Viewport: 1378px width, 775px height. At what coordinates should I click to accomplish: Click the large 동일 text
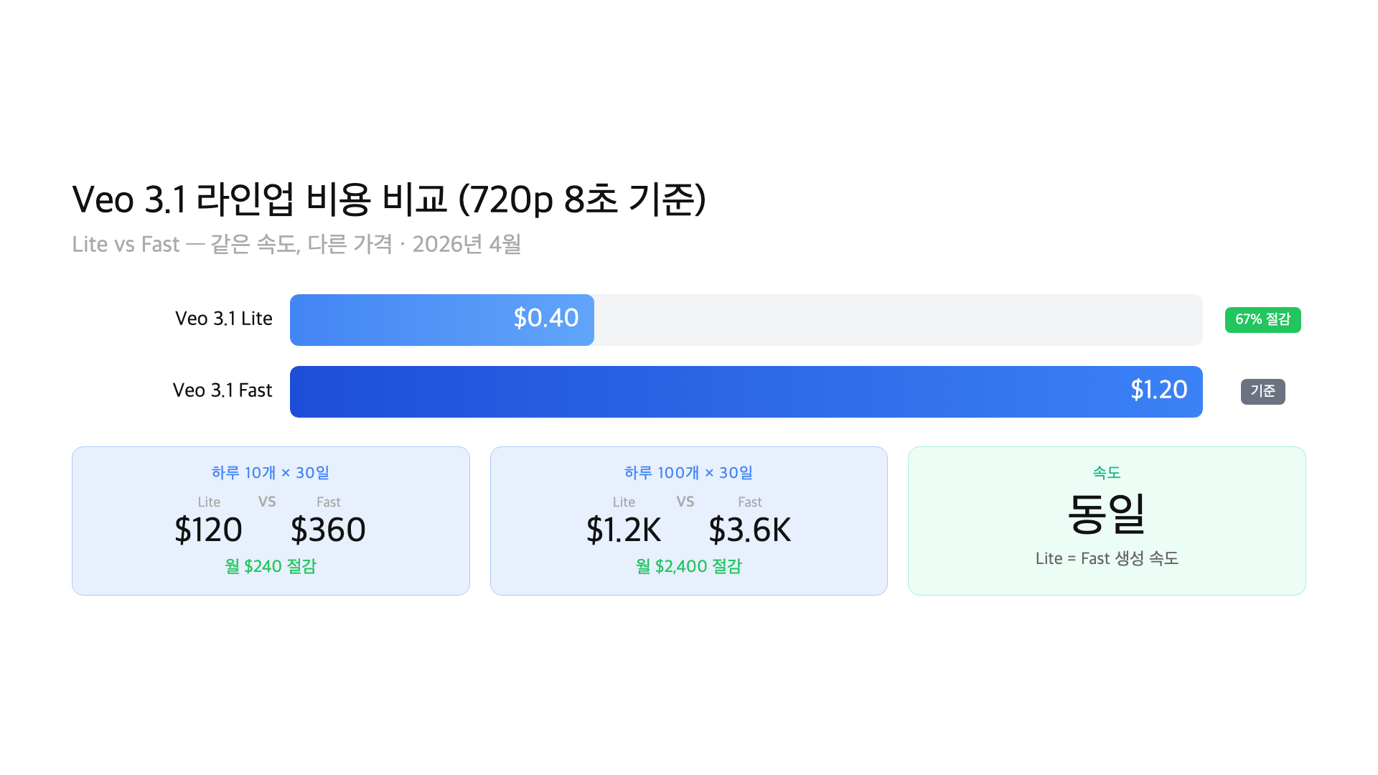[x=1107, y=514]
